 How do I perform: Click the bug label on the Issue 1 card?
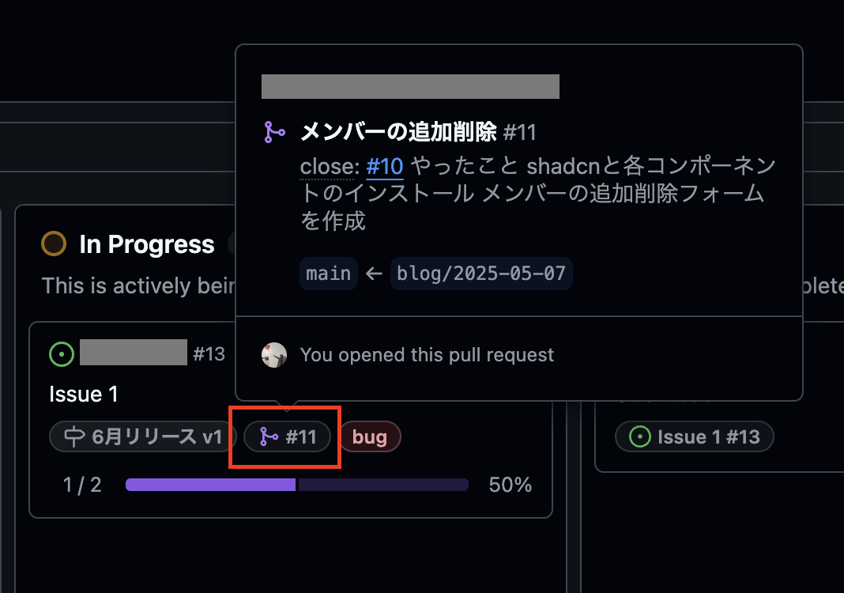(x=370, y=436)
